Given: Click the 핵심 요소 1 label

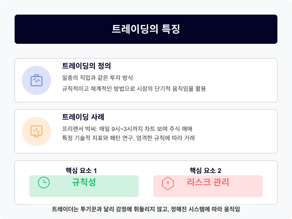Looking at the screenshot, I should 81,170.
